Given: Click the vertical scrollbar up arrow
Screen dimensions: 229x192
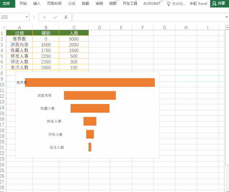Looking at the screenshot, I should click(x=228, y=27).
